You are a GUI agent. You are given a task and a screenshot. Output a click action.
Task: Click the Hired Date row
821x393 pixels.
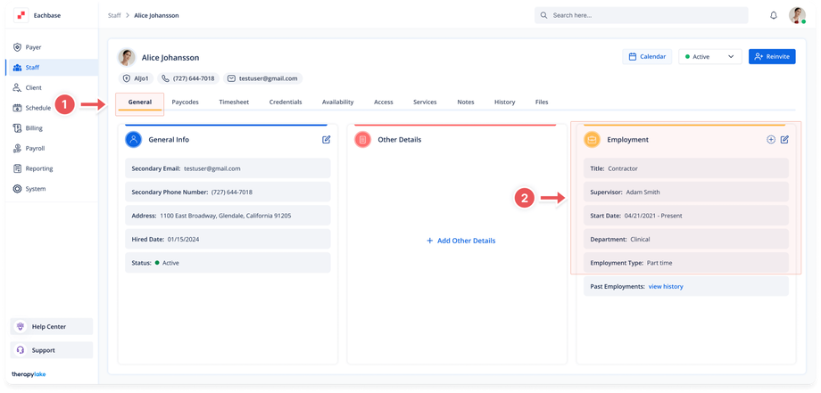tap(228, 239)
